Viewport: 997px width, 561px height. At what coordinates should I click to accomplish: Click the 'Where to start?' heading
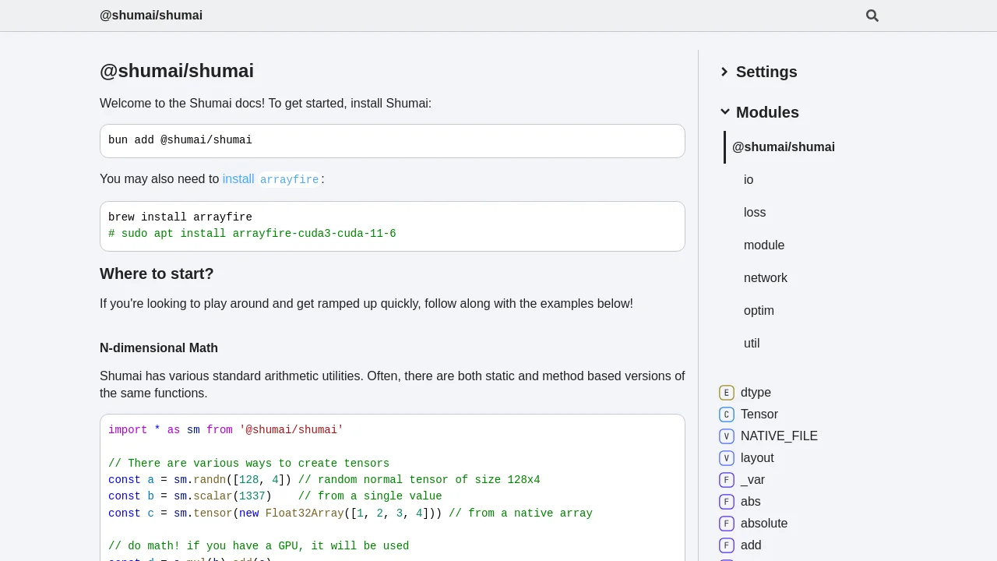click(x=157, y=274)
